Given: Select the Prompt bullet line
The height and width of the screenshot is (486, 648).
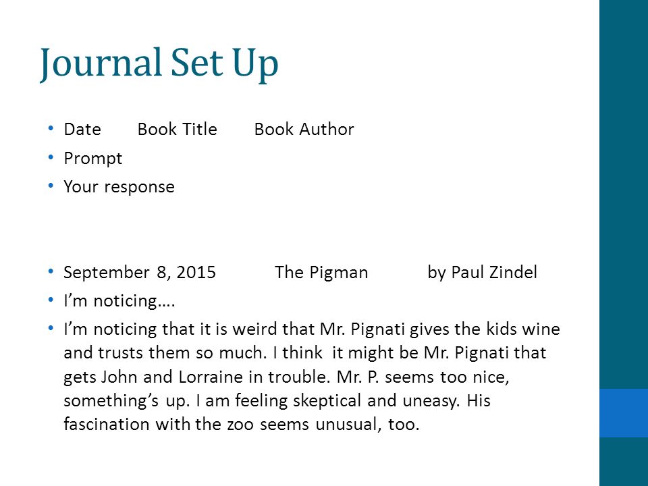Looking at the screenshot, I should click(x=93, y=158).
